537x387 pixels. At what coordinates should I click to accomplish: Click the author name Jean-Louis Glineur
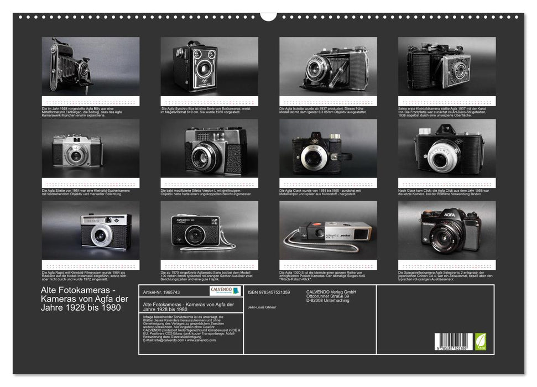pyautogui.click(x=262, y=308)
